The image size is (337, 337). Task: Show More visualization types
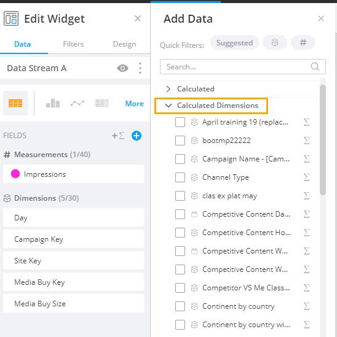point(134,104)
